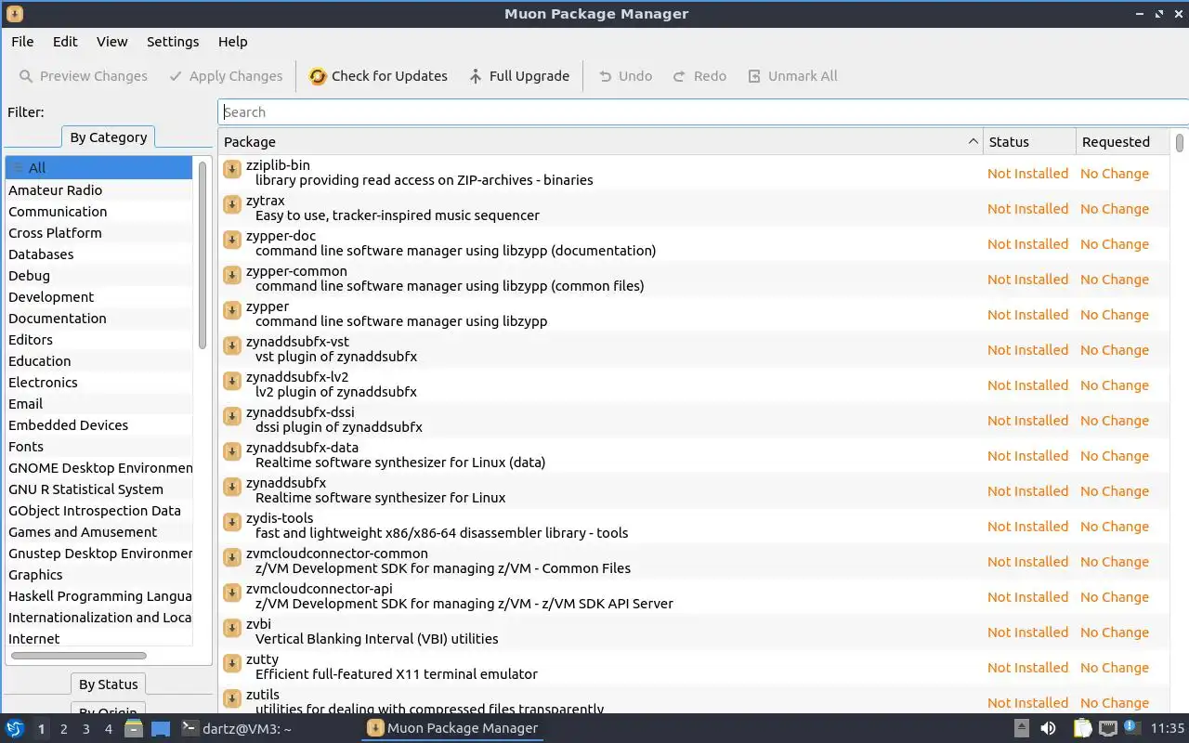Click the Full Upgrade toolbar item

tap(518, 76)
